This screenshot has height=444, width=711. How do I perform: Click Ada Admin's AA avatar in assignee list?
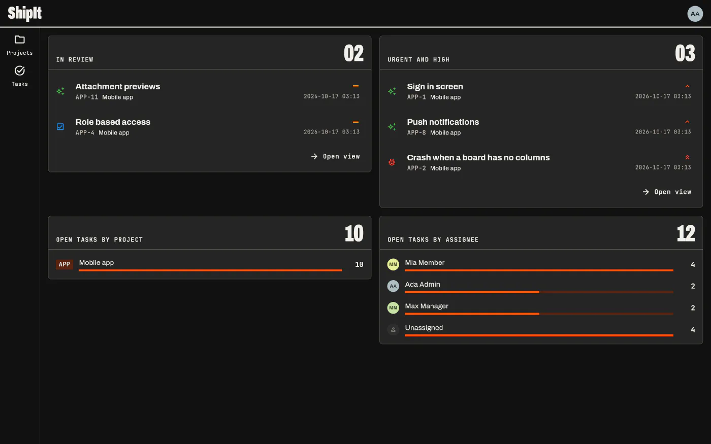pyautogui.click(x=393, y=286)
